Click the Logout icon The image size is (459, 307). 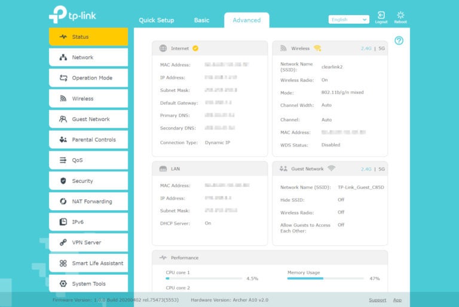pos(381,16)
